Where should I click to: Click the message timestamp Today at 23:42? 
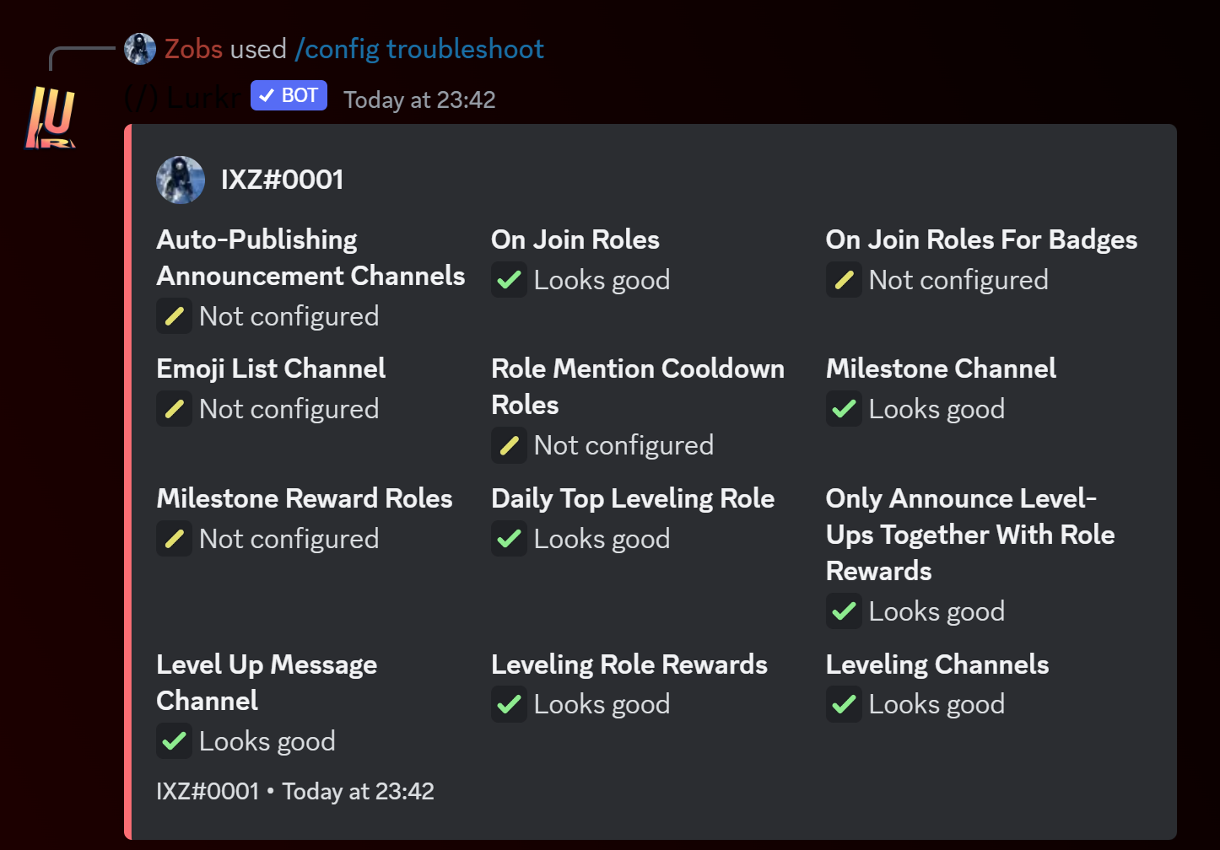coord(419,100)
